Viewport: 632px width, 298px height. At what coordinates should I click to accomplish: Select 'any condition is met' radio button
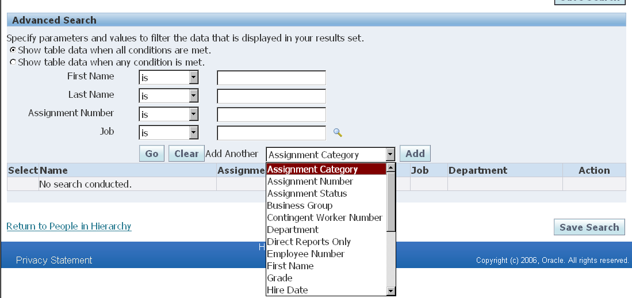(x=13, y=62)
